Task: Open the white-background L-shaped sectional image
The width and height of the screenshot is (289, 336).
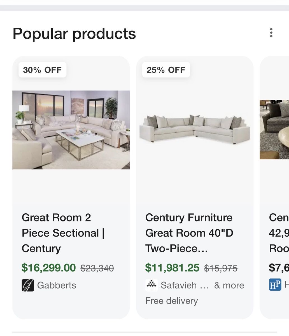Action: [195, 128]
